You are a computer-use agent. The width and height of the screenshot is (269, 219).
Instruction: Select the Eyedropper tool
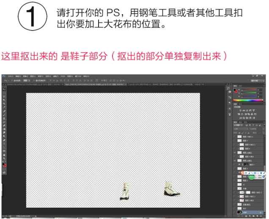click(x=5, y=107)
